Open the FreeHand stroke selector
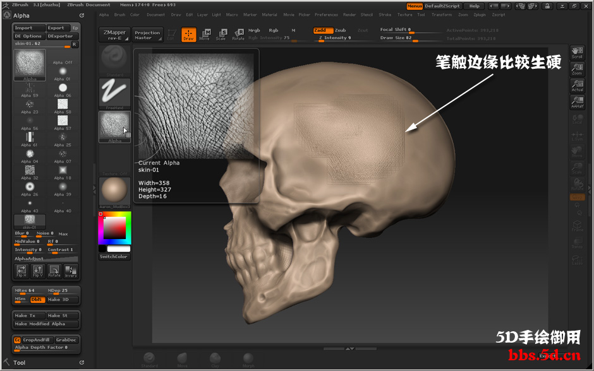 [114, 94]
